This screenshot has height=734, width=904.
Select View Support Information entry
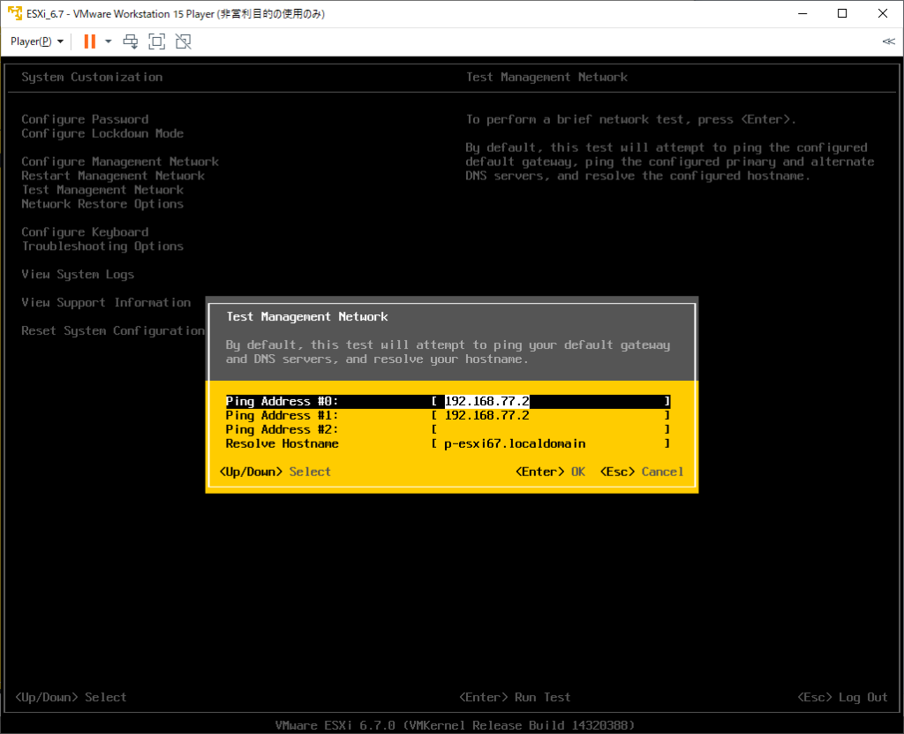[x=106, y=302]
